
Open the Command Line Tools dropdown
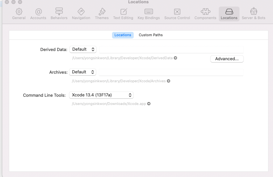click(101, 95)
